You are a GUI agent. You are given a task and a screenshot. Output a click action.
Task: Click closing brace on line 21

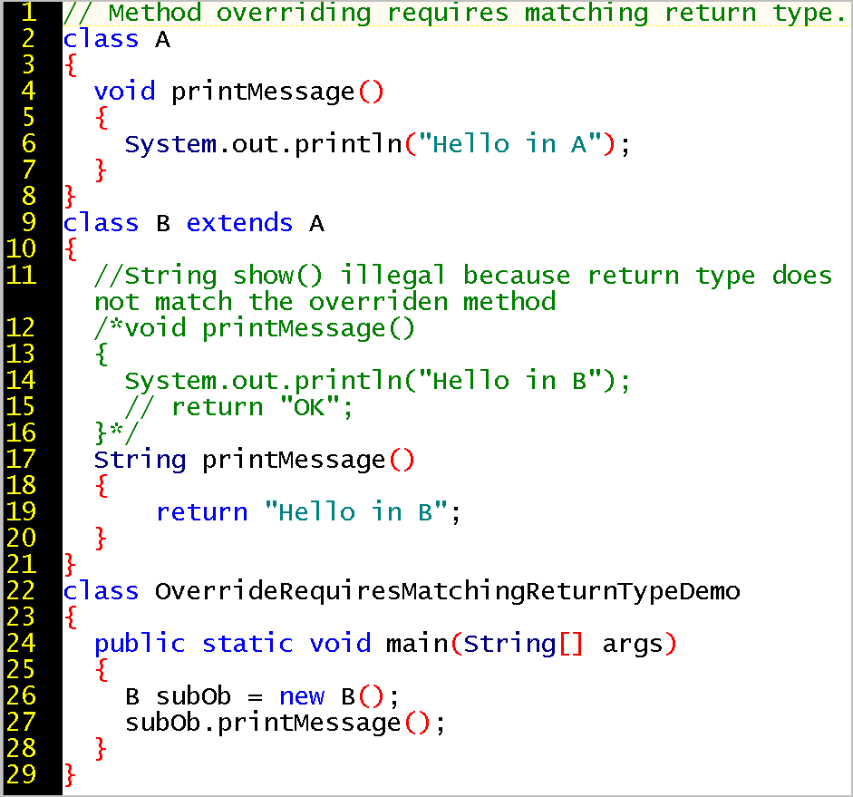click(70, 564)
